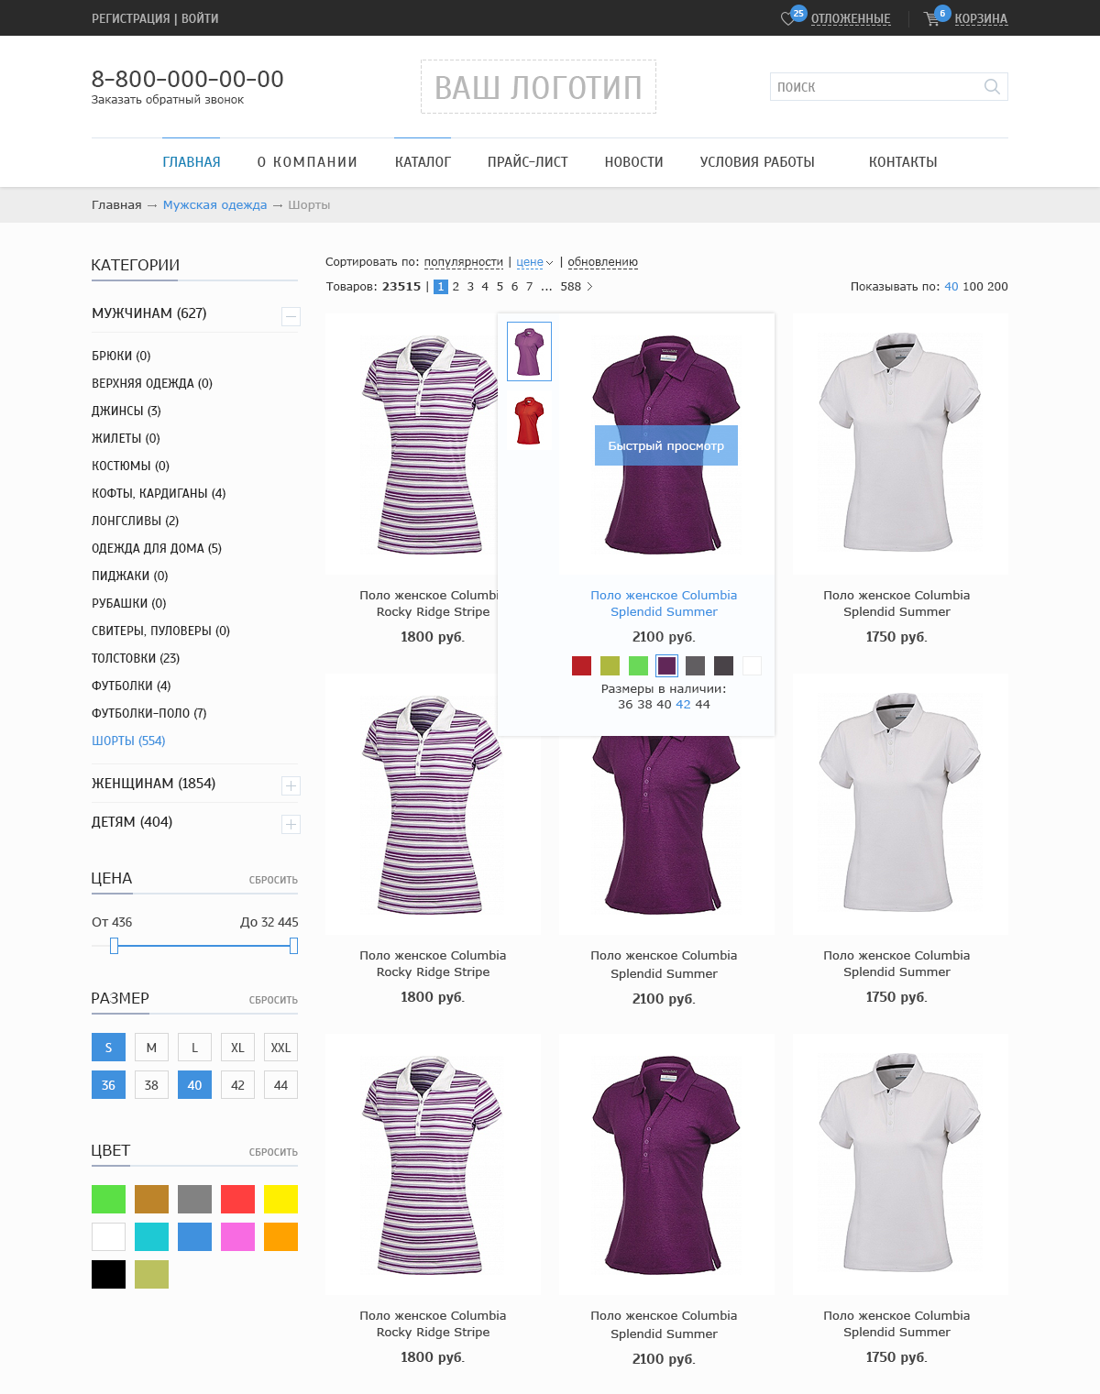Expand the ДЕТЯМ category
1100x1394 pixels.
click(291, 825)
